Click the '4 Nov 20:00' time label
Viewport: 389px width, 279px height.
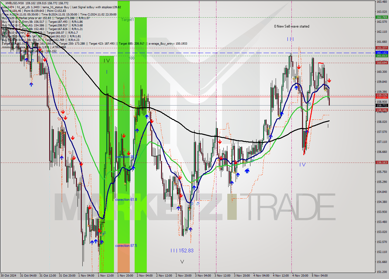tap(300, 276)
